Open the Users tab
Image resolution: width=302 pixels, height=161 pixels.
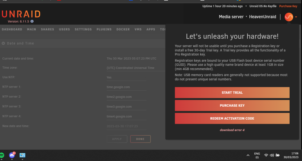pyautogui.click(x=64, y=29)
